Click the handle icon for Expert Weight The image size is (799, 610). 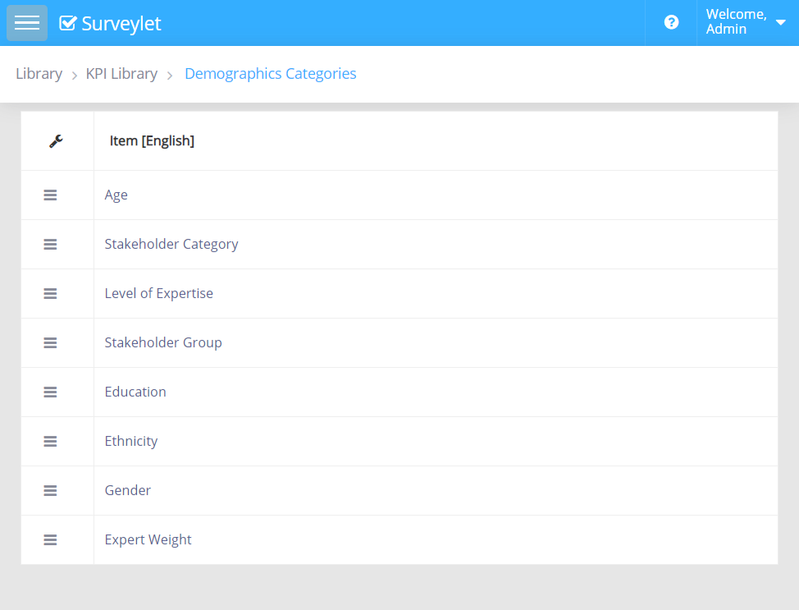click(x=50, y=540)
